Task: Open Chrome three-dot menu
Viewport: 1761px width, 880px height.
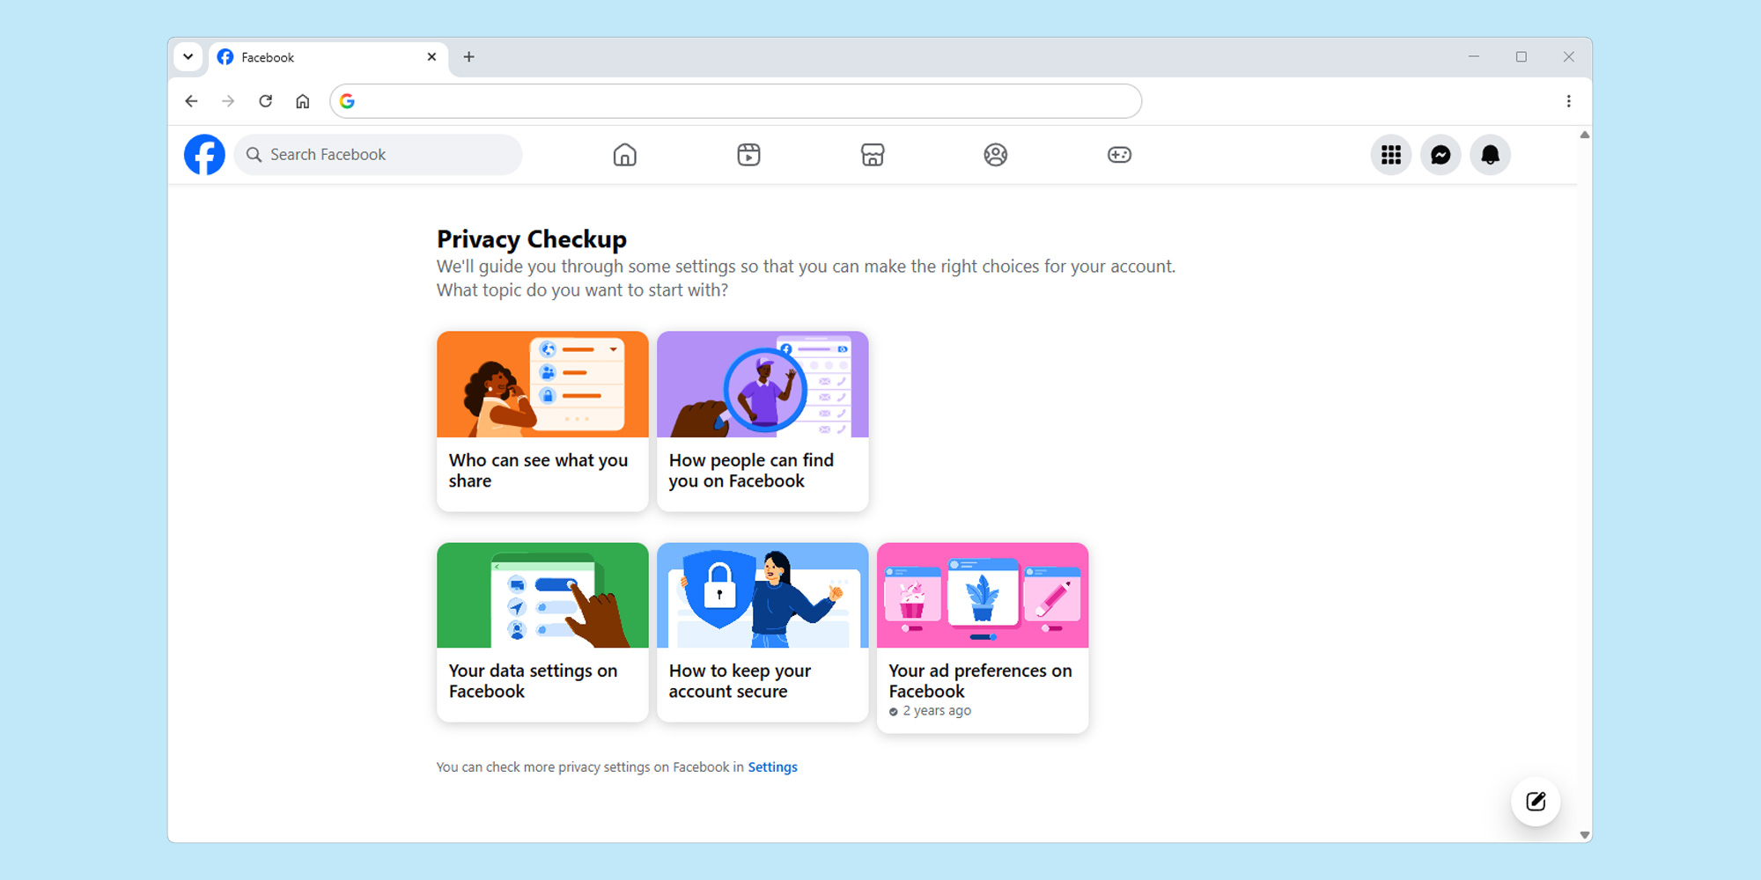Action: 1568,101
